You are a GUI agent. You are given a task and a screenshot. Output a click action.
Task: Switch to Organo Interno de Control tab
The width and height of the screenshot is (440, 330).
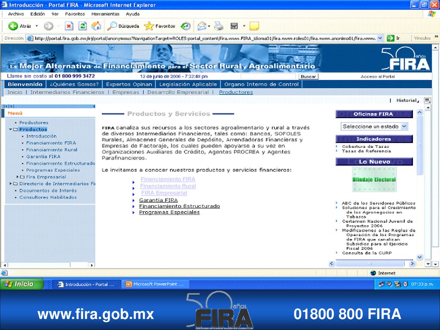coord(261,84)
